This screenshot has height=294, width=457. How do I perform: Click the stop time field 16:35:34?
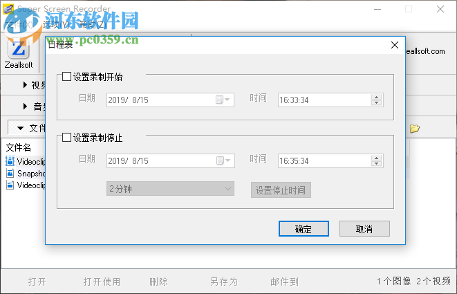point(330,160)
